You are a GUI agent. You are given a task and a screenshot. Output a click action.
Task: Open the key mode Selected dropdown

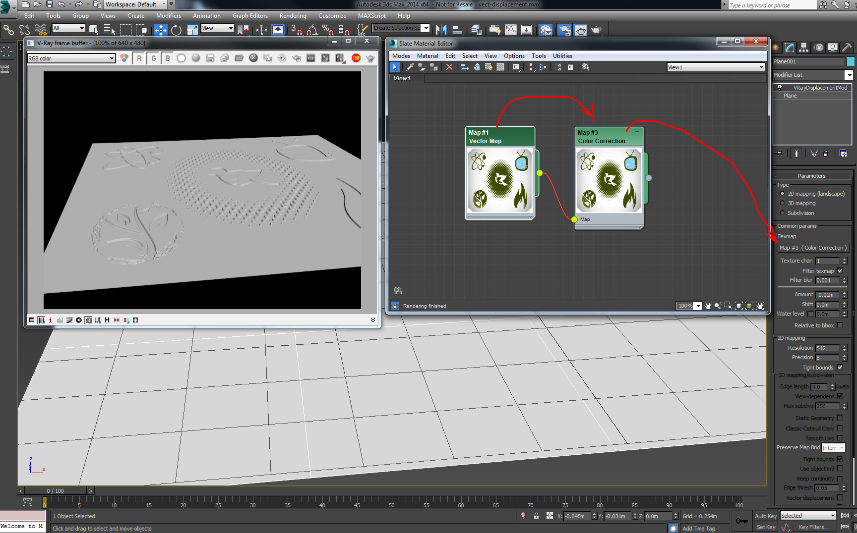(x=808, y=516)
